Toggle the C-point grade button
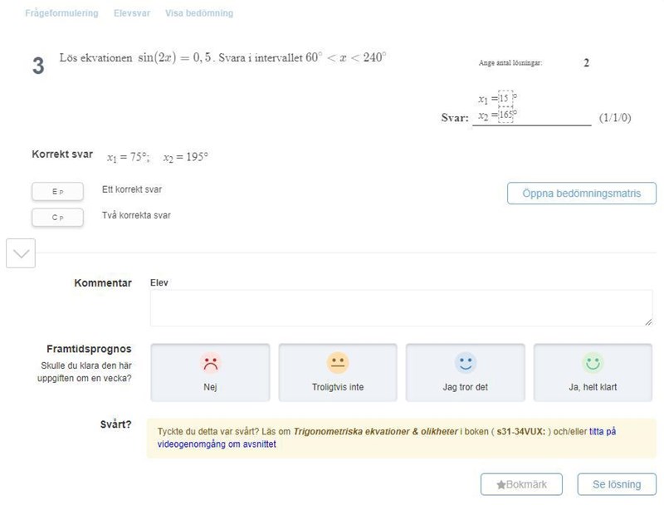Screen dimensions: 664x505 click(x=57, y=218)
